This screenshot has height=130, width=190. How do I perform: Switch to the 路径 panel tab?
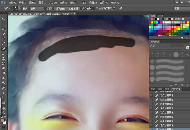(167, 89)
